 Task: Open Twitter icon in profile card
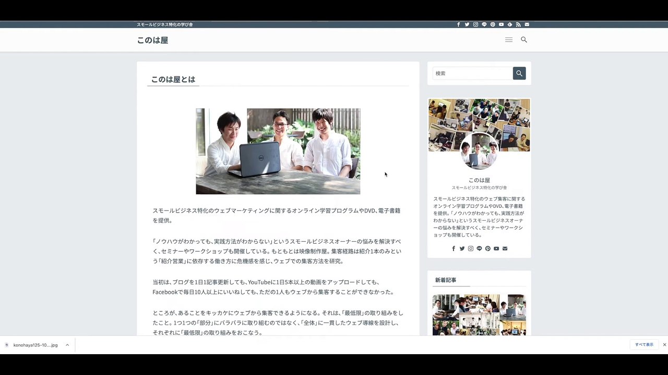(462, 248)
